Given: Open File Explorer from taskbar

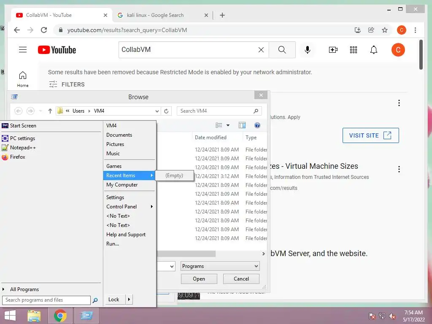Looking at the screenshot, I should click(x=34, y=316).
